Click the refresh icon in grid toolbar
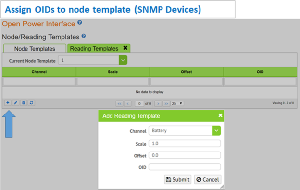This screenshot has width=300, height=190. point(31,103)
